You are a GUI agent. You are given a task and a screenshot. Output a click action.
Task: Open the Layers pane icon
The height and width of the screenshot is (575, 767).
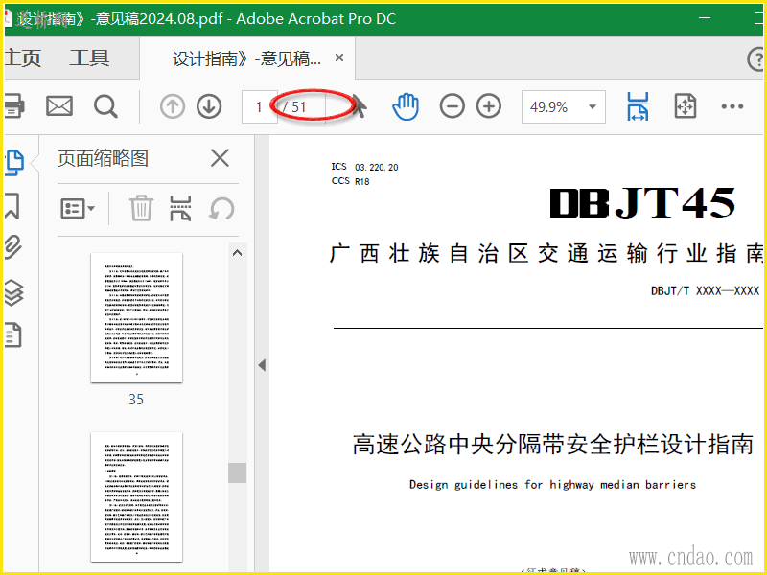tap(13, 292)
